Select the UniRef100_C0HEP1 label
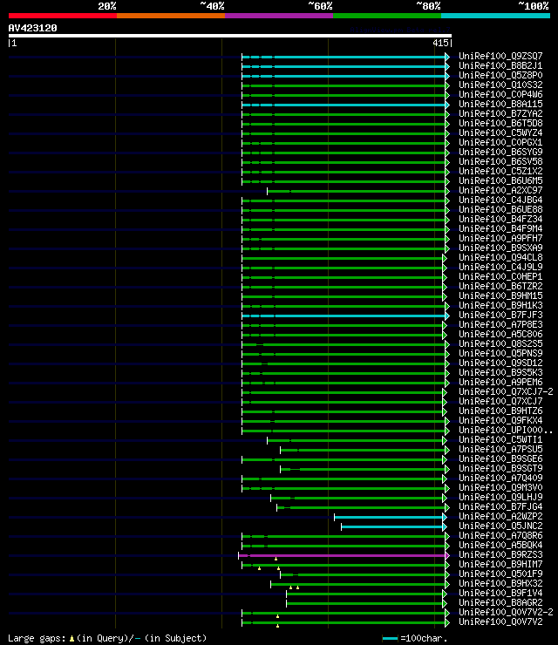This screenshot has width=558, height=645. tap(500, 277)
